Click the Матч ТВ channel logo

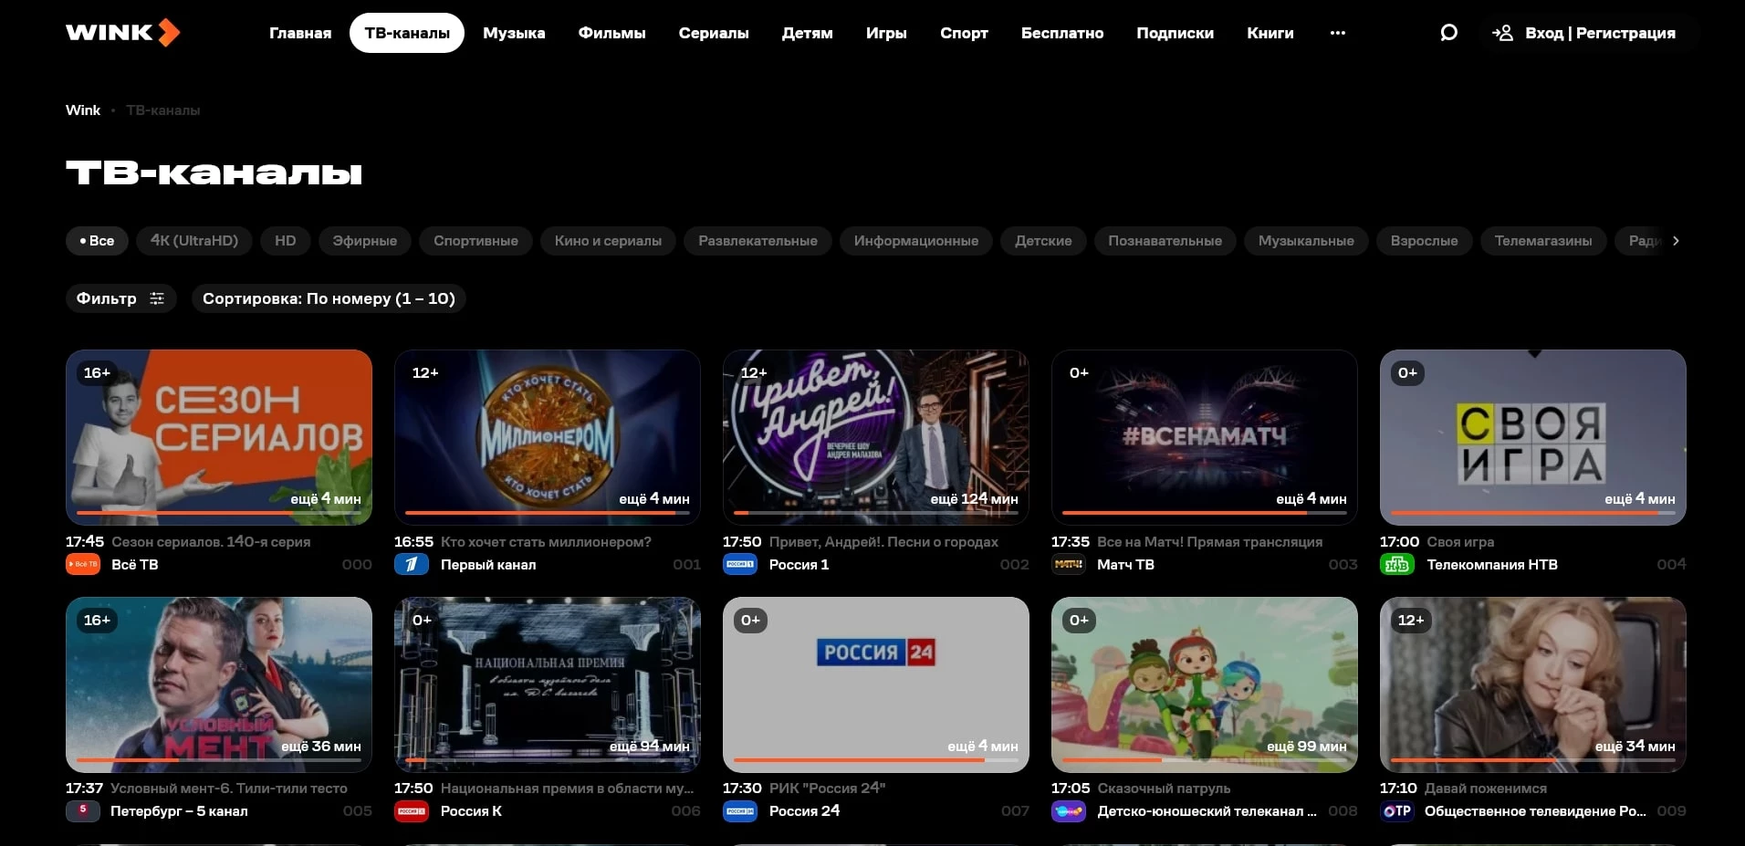(1068, 565)
